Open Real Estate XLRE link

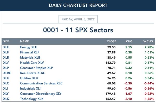[x=32, y=73]
